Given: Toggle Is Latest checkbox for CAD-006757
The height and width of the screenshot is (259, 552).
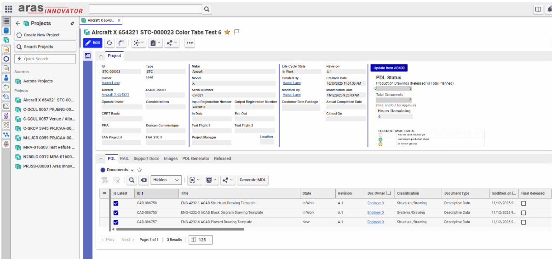Looking at the screenshot, I should [116, 222].
